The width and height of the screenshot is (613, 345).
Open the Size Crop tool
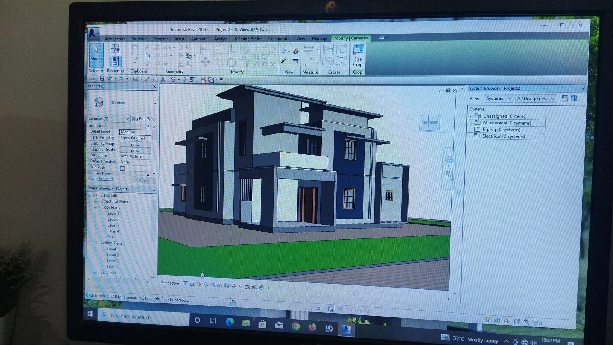[358, 56]
